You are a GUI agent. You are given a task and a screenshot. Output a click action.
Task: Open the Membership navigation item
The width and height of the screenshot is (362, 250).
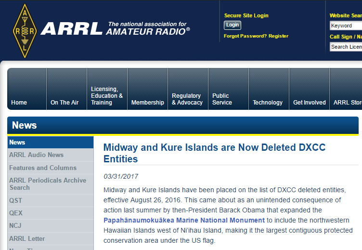147,103
